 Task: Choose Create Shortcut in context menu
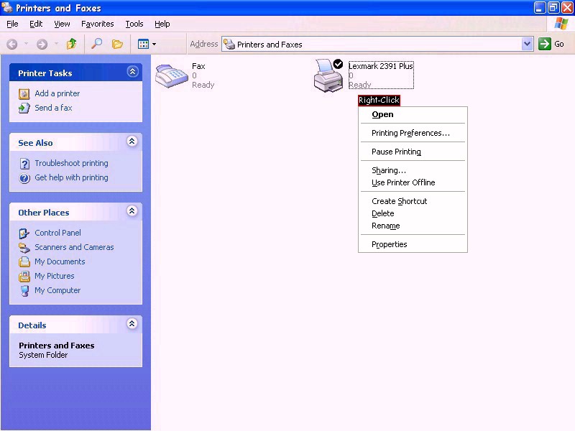[x=413, y=201]
